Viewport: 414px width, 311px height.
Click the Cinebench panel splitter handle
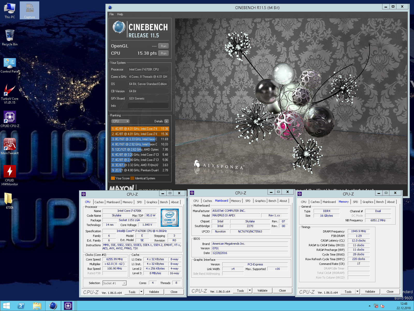(x=174, y=106)
